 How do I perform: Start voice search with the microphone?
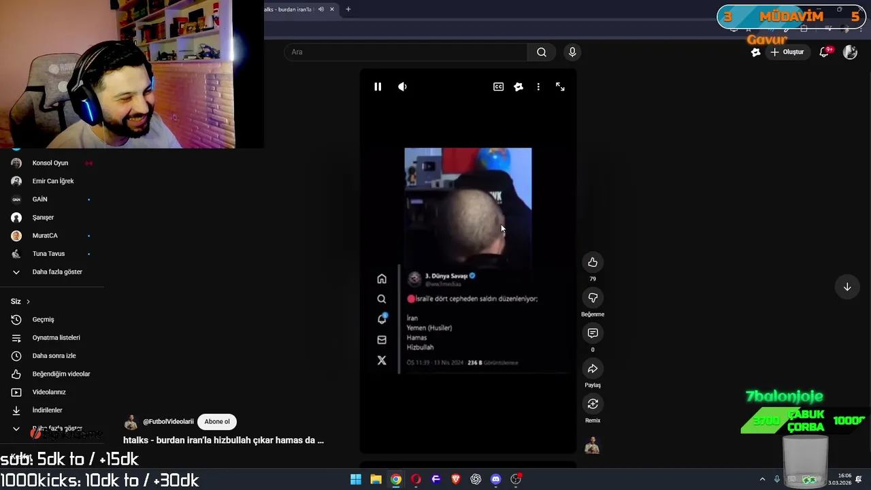[x=572, y=52]
